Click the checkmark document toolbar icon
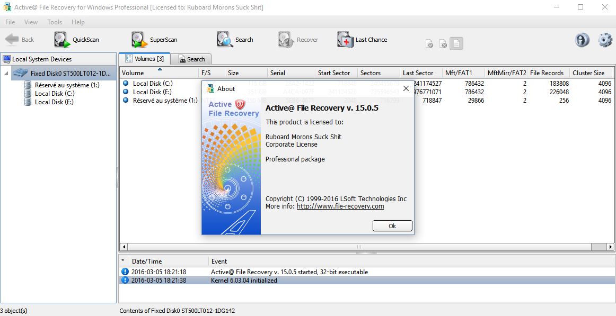This screenshot has height=316, width=616. (x=429, y=43)
